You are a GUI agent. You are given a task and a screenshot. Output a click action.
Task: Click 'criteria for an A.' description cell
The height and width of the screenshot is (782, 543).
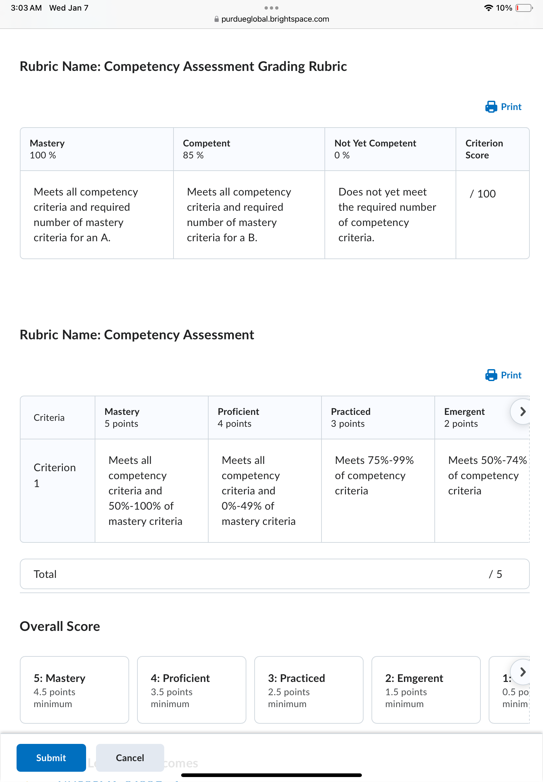(x=97, y=214)
